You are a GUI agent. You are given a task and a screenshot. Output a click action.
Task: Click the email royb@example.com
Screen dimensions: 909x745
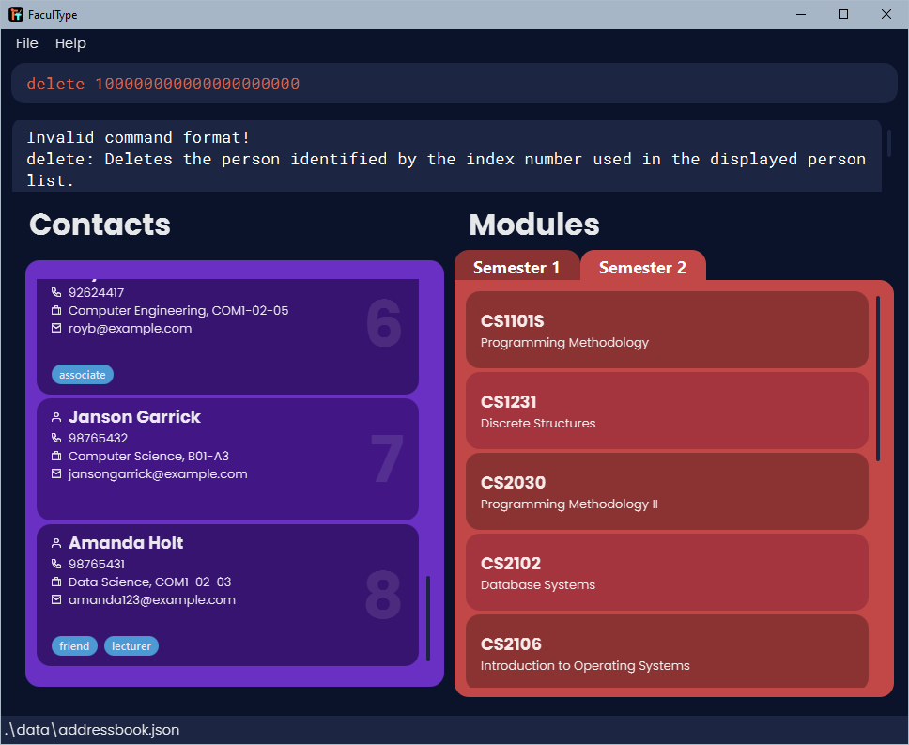[x=130, y=328]
